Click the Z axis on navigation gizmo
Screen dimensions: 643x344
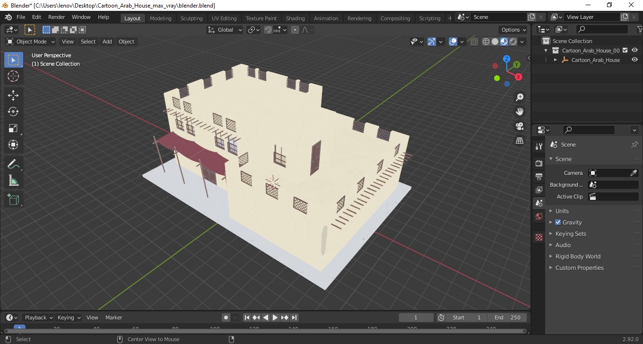tap(506, 59)
